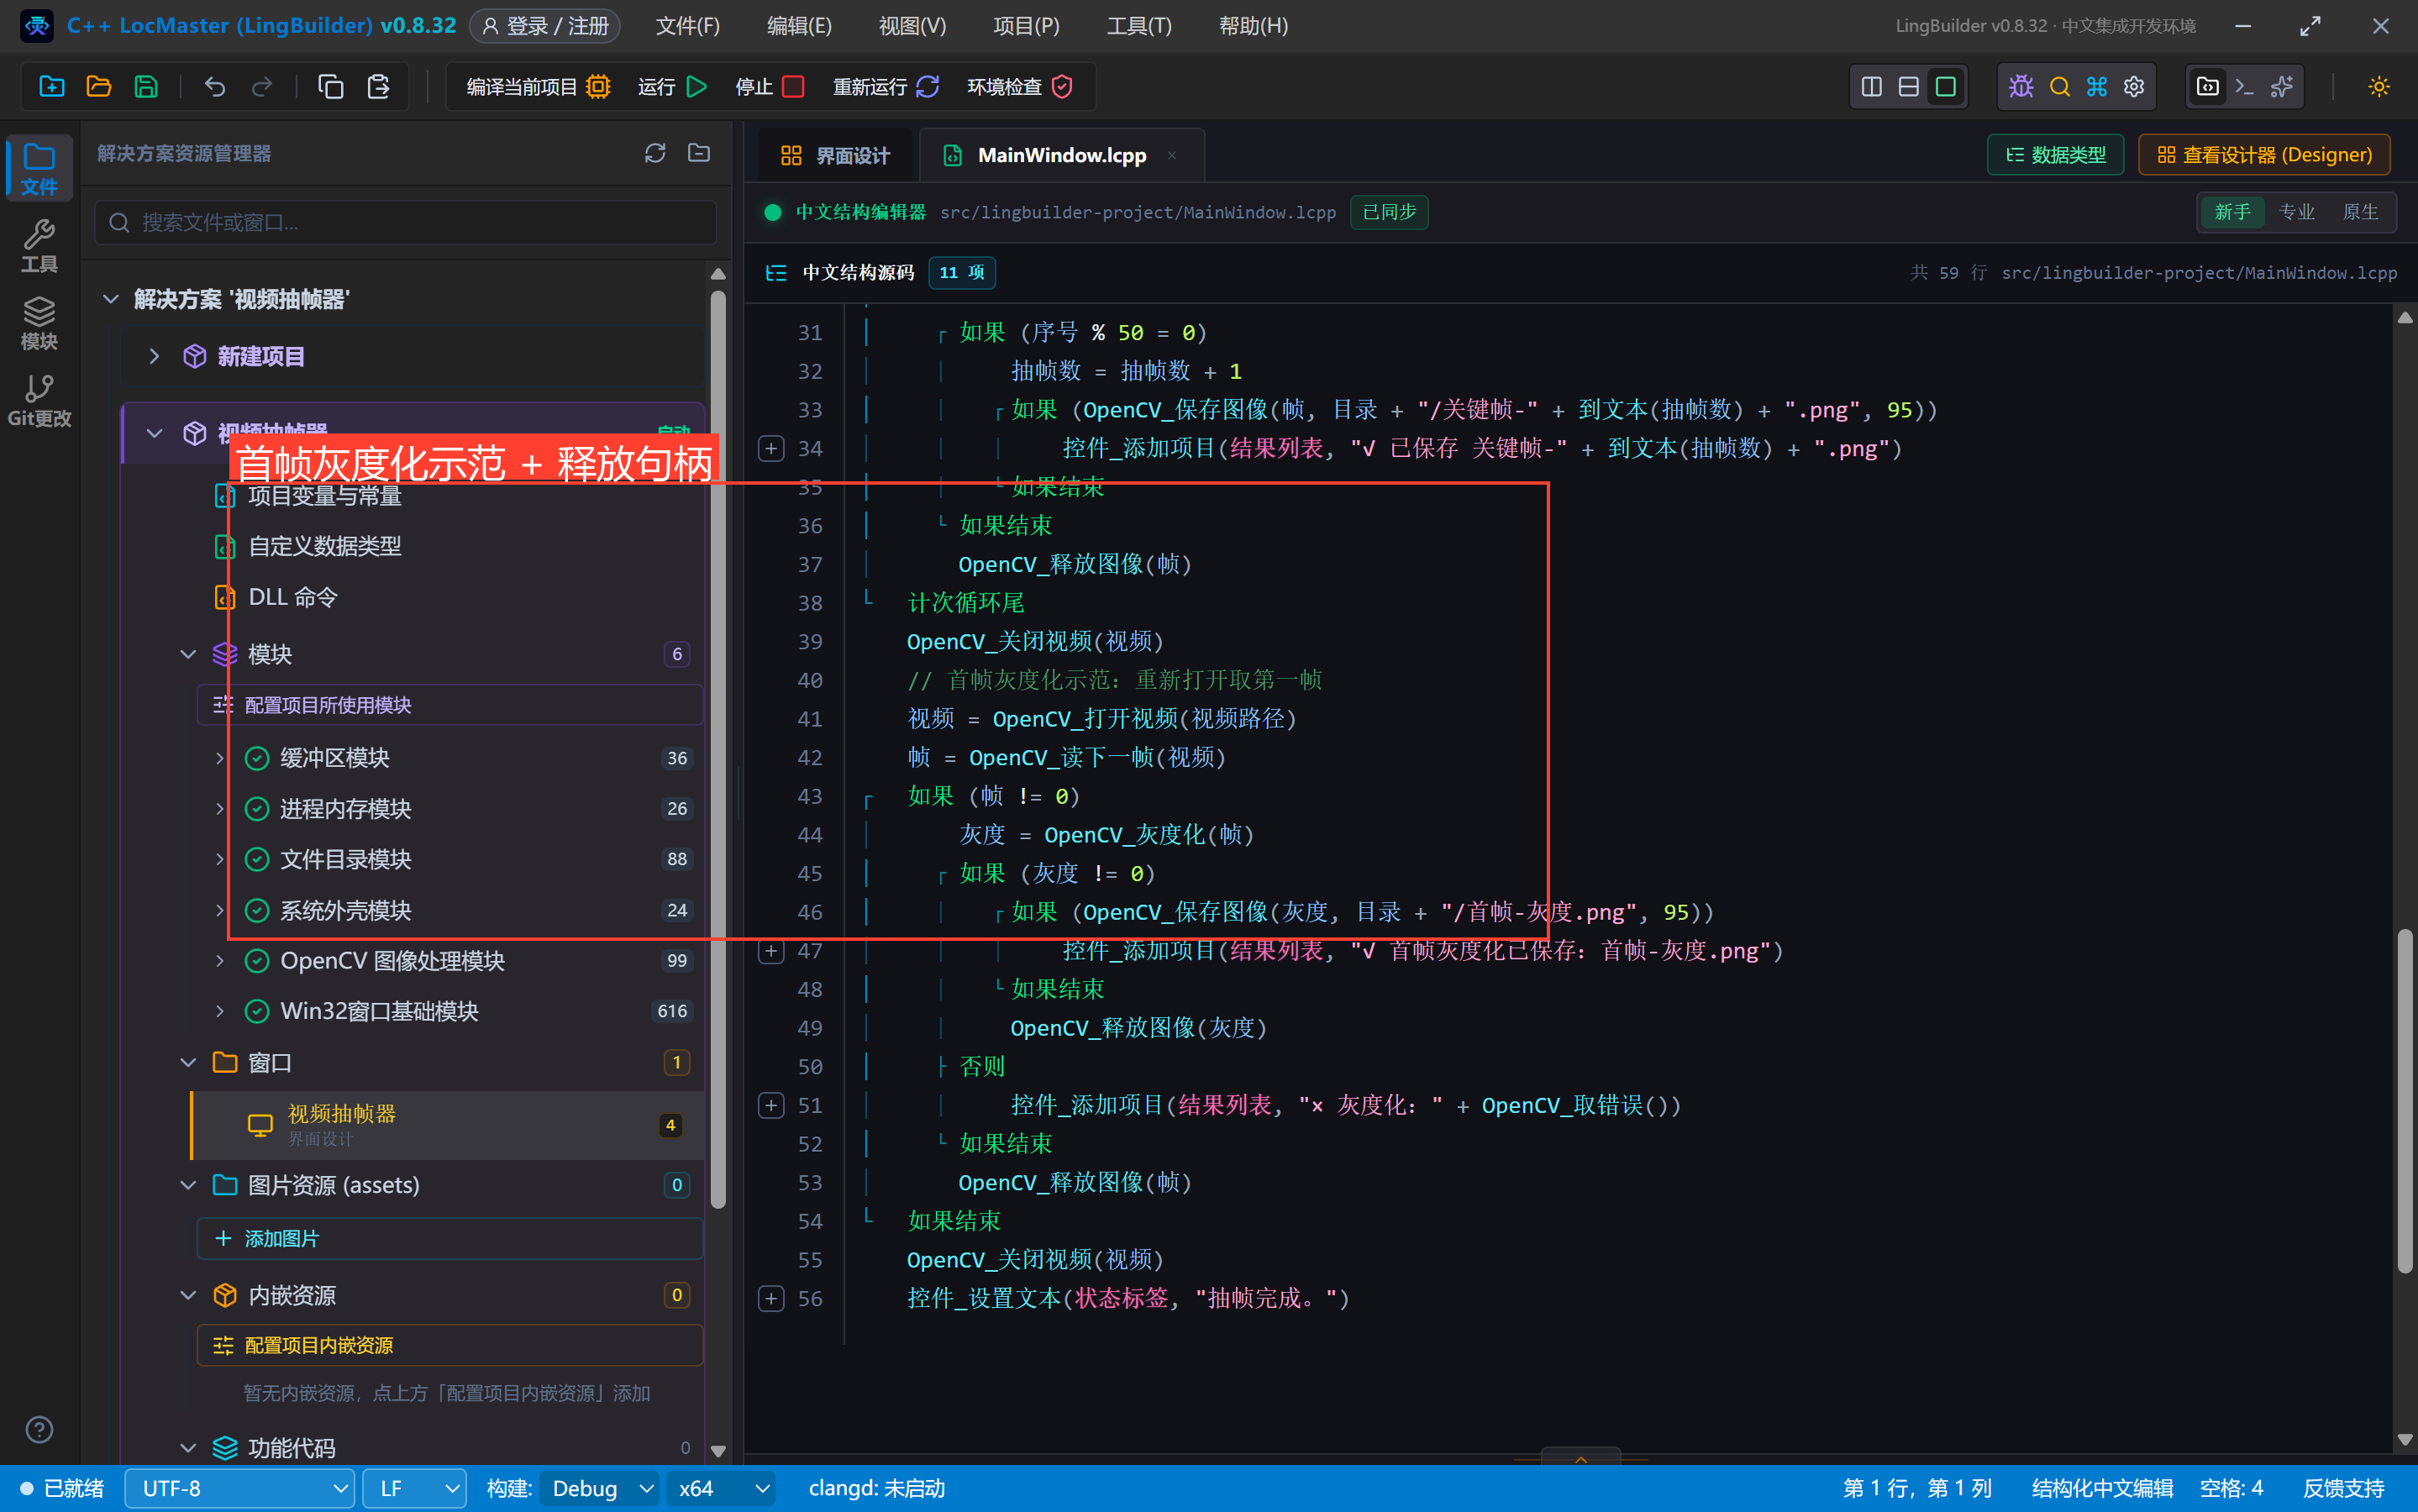Image resolution: width=2418 pixels, height=1512 pixels.
Task: Click the 登录 / 注册 button
Action: [545, 26]
